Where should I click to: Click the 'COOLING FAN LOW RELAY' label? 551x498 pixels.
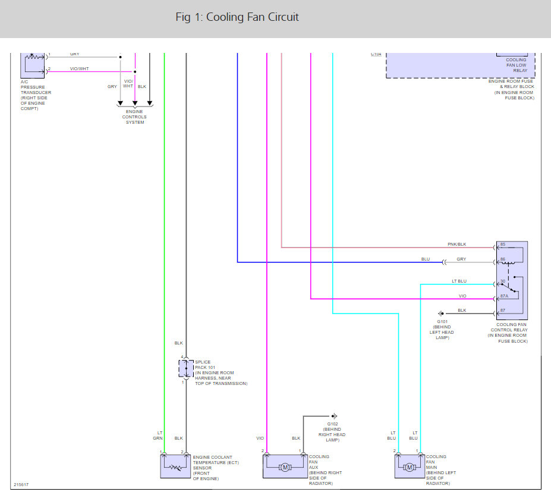pos(516,65)
